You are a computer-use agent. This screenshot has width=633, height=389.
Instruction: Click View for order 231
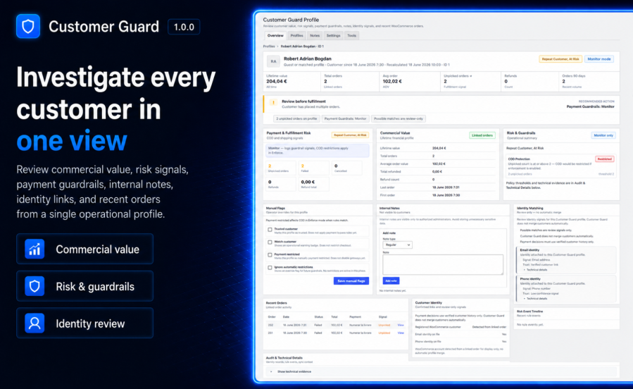point(401,333)
